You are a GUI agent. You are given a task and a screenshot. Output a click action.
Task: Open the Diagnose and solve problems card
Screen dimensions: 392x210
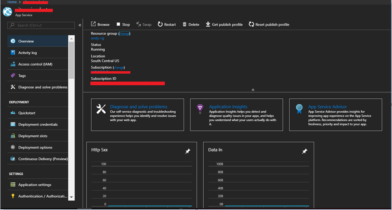pos(138,114)
